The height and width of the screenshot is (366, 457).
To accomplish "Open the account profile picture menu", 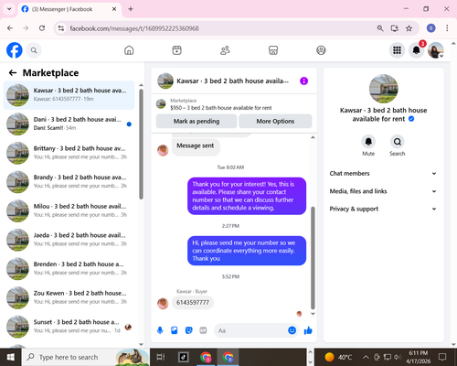I will [436, 50].
